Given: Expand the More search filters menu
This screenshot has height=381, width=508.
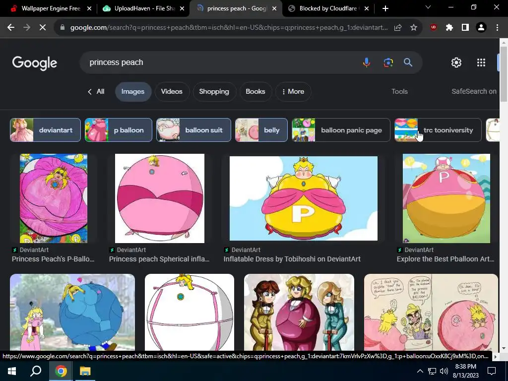Looking at the screenshot, I should [x=293, y=92].
